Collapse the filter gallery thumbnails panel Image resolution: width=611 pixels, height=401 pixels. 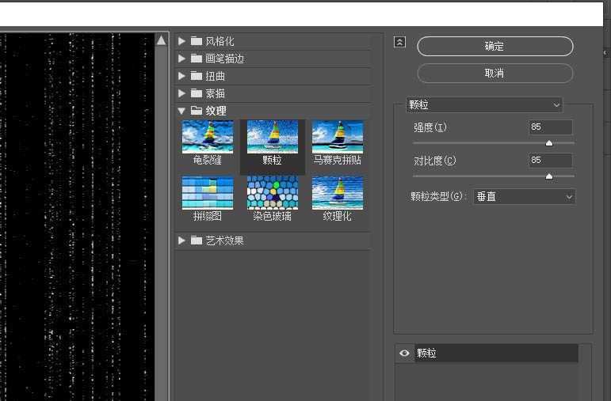(399, 42)
